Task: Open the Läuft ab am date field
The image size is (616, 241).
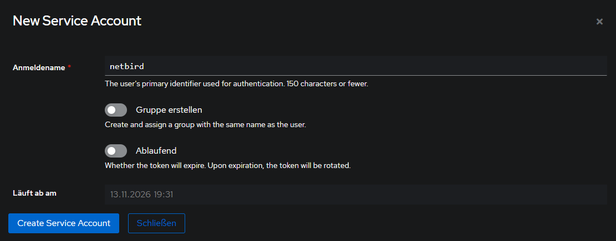Action: coord(355,194)
